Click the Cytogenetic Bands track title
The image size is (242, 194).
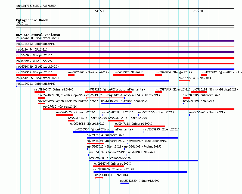32,20
